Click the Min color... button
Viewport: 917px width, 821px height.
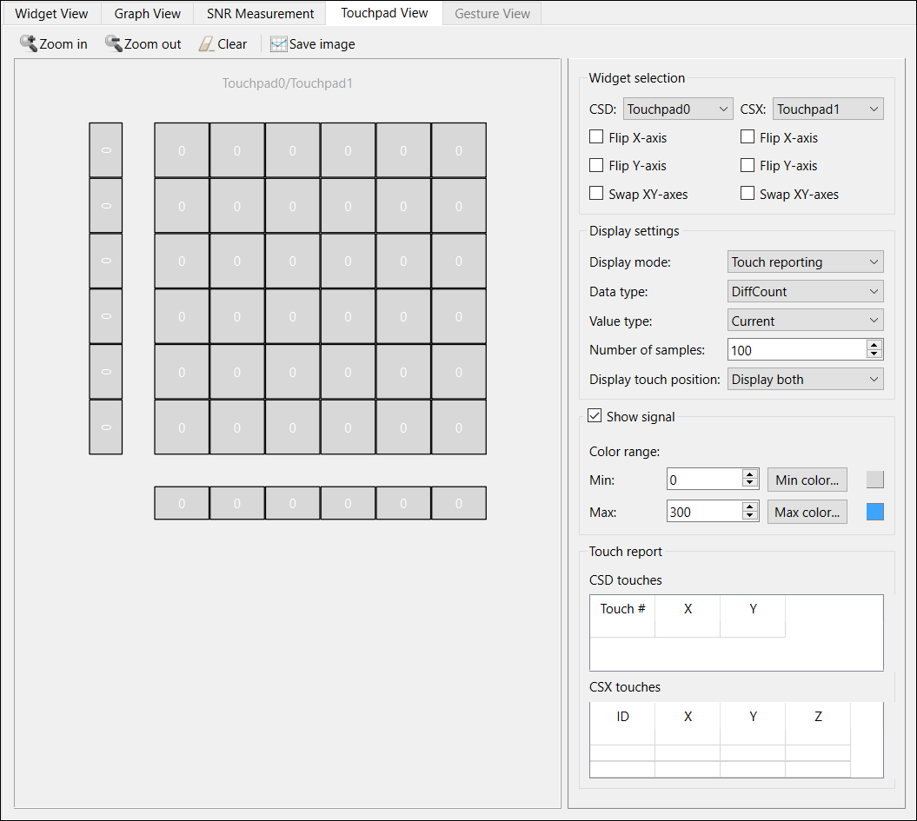click(807, 480)
